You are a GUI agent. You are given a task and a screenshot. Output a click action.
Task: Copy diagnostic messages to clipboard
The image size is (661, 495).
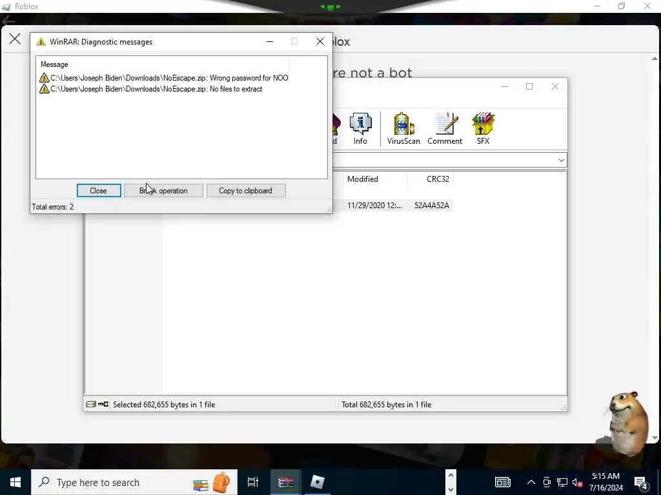(246, 191)
